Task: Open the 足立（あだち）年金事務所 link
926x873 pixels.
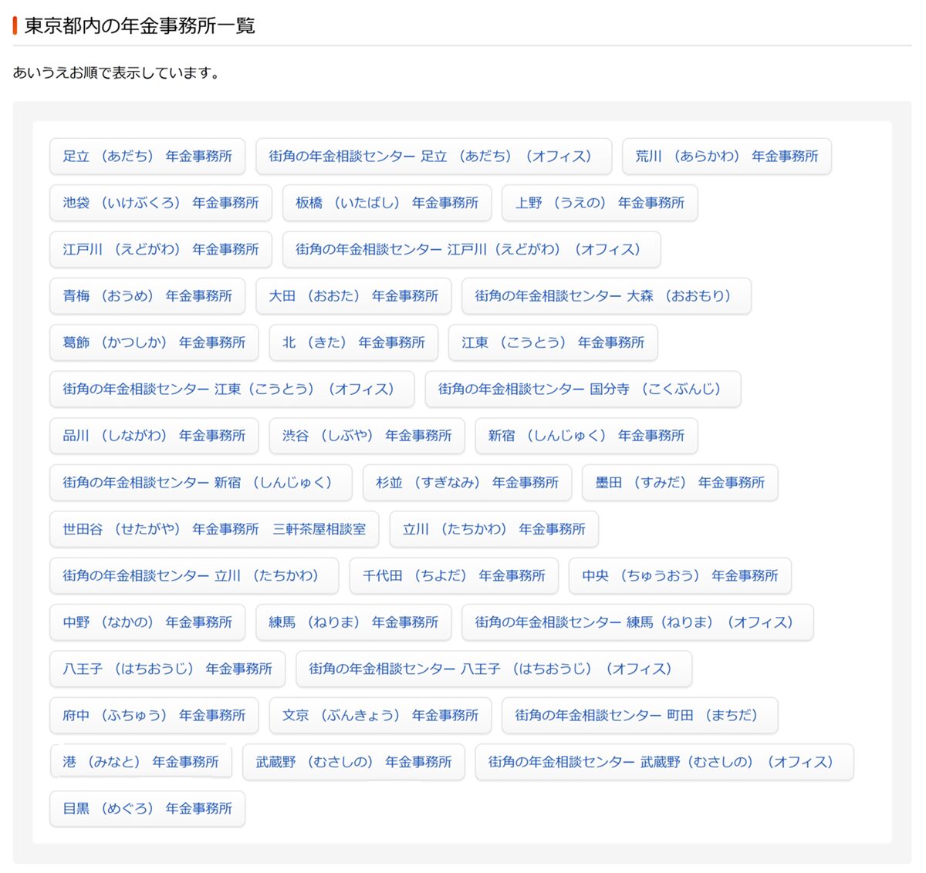Action: [x=147, y=157]
